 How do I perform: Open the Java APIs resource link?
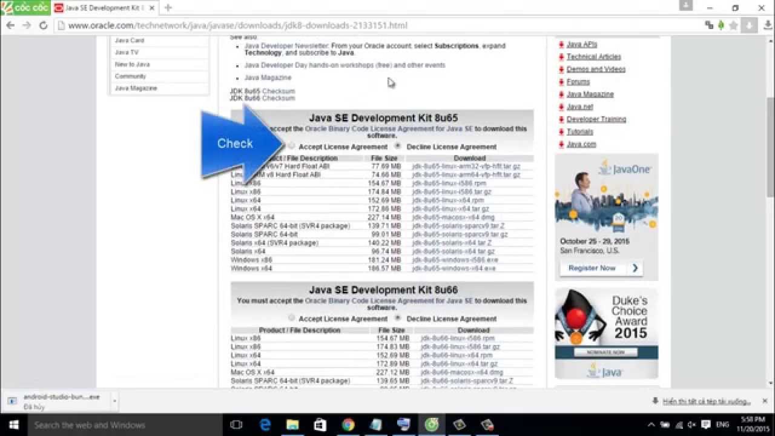pos(582,44)
